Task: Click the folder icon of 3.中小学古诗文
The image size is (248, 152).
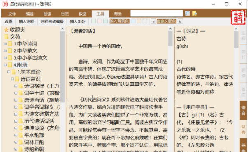Action: click(x=10, y=58)
